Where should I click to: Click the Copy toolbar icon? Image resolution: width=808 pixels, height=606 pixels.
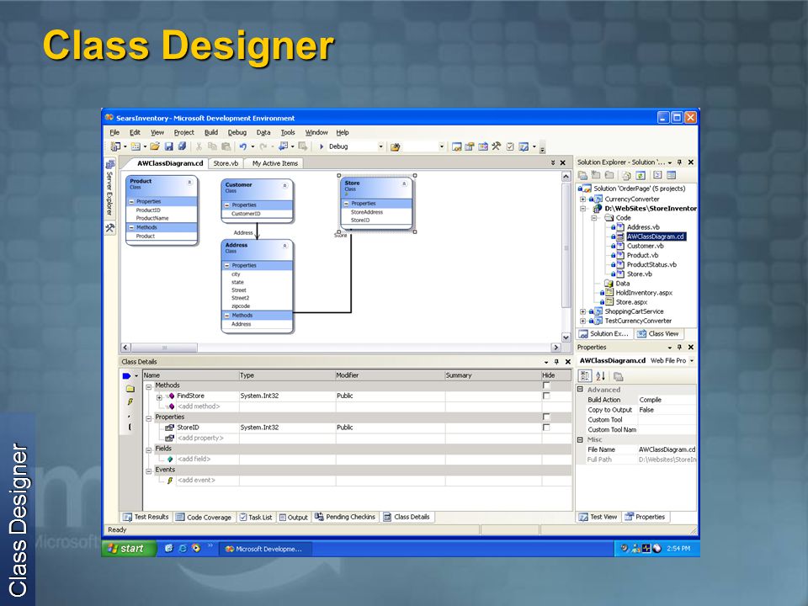click(212, 146)
